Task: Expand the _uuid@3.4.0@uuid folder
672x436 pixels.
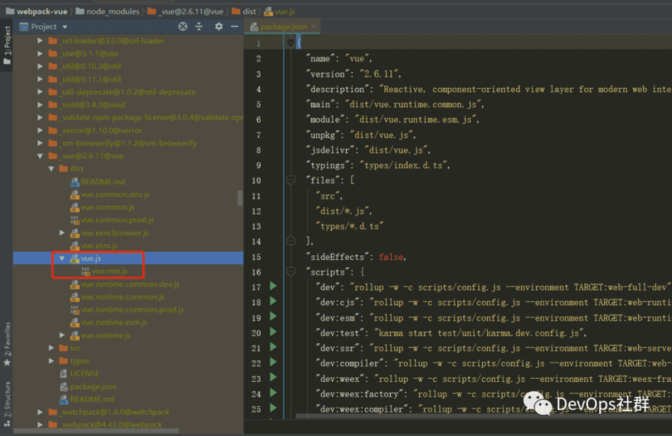Action: 40,105
